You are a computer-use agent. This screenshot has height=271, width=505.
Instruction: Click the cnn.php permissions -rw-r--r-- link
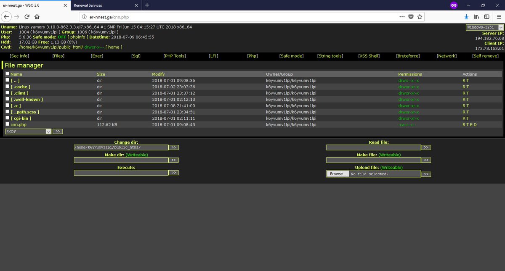tap(407, 125)
